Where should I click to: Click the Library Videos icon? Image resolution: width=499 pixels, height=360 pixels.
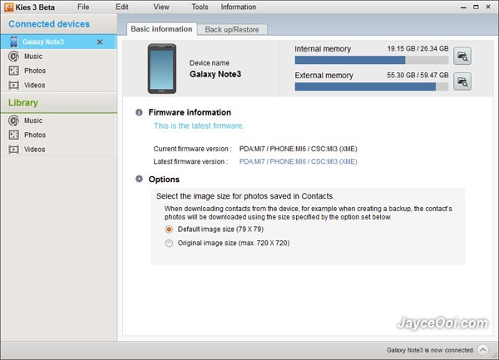13,149
